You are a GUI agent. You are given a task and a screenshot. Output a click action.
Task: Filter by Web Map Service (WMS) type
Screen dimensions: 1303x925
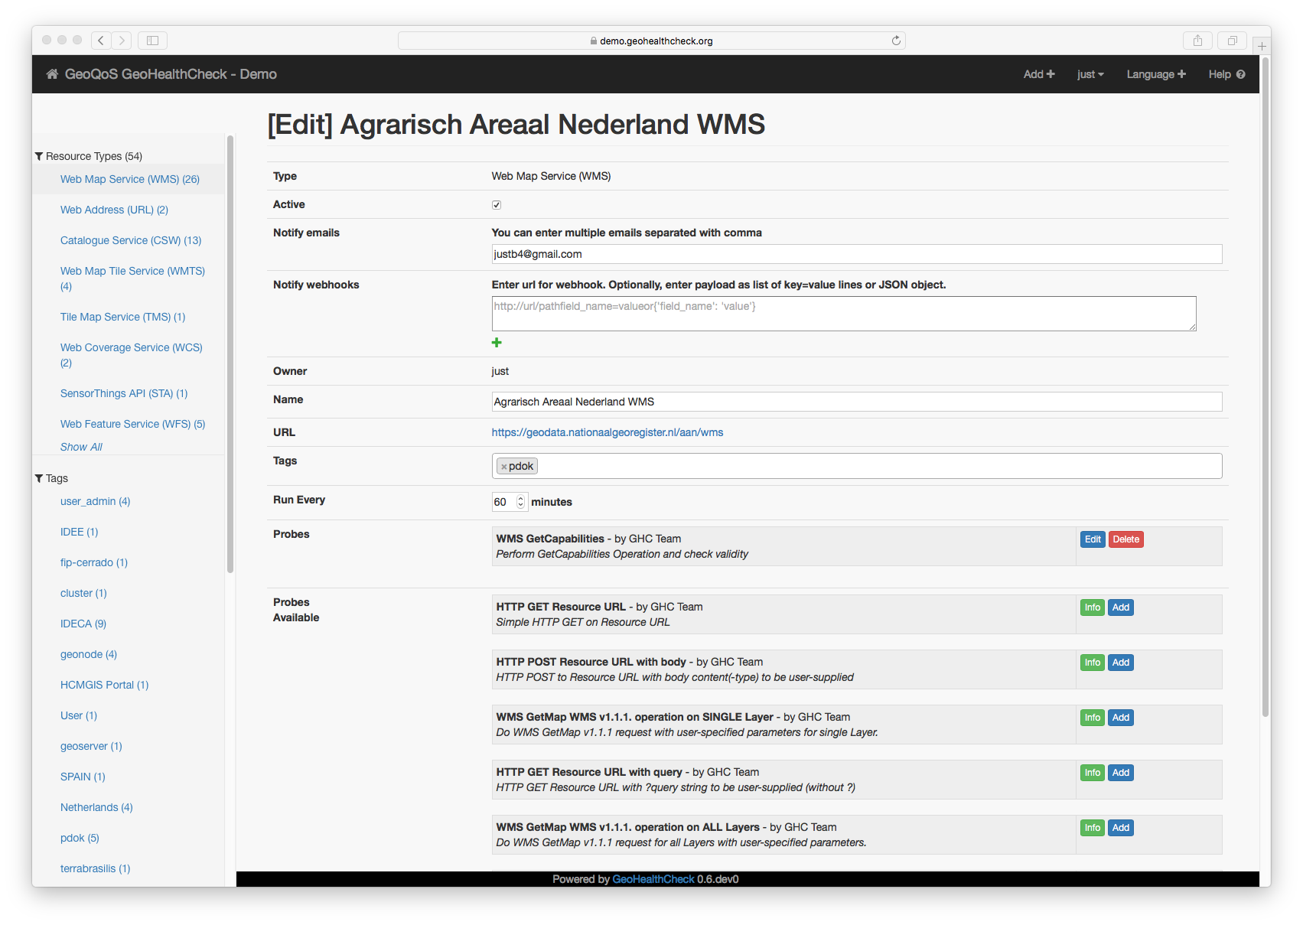pyautogui.click(x=130, y=179)
